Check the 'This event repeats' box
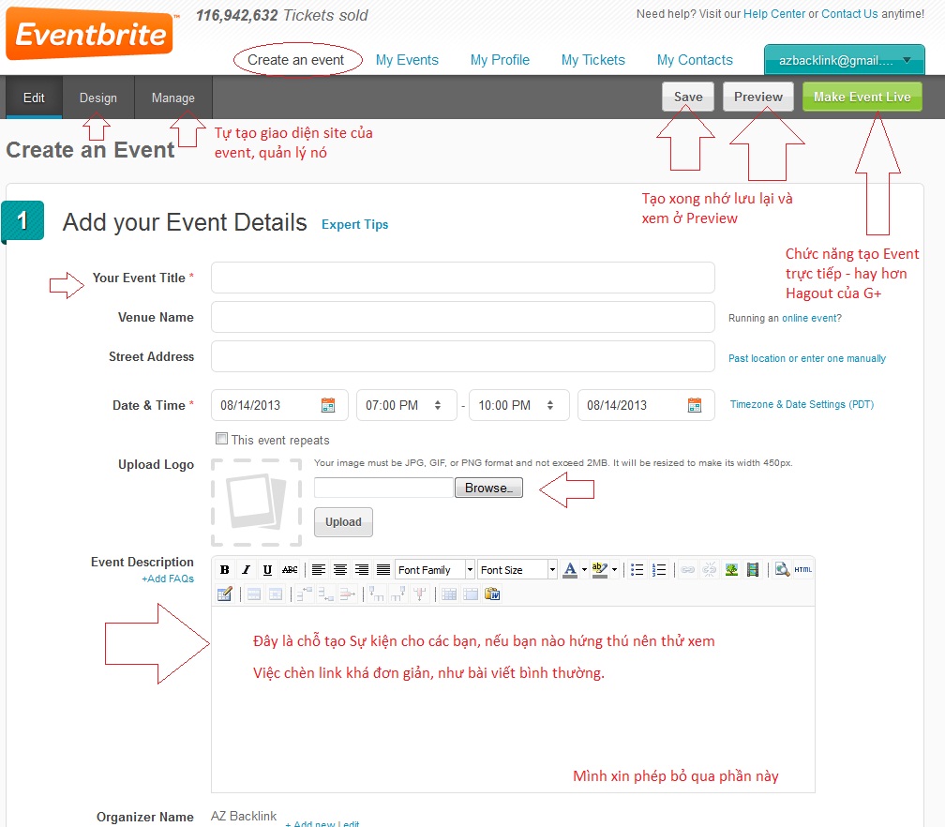Screen dimensions: 945x827 222,439
